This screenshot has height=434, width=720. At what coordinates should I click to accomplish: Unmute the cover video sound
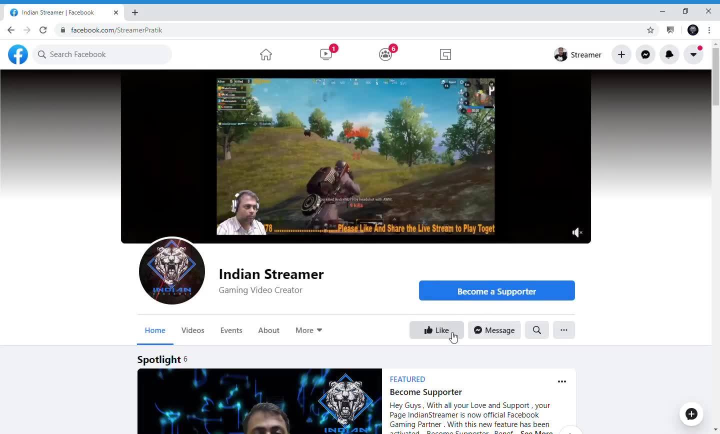click(577, 232)
